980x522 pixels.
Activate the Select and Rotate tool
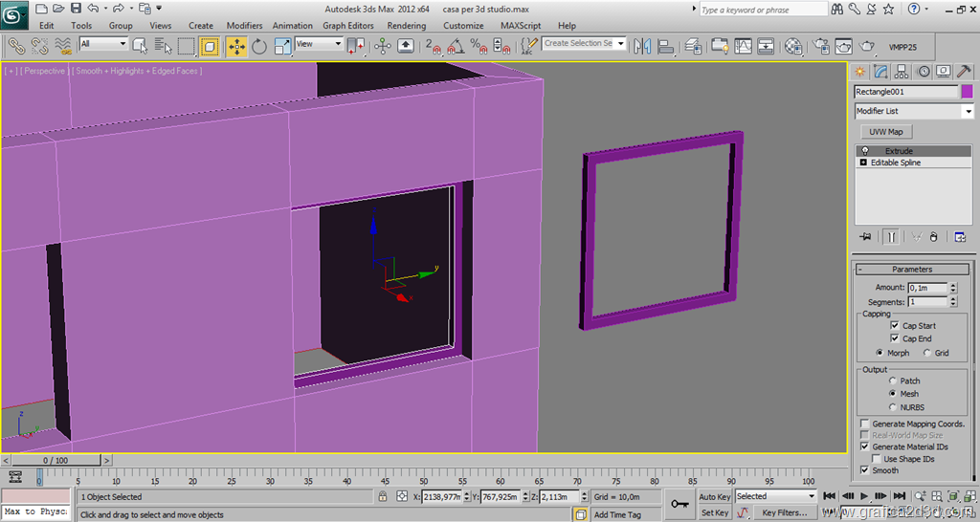click(x=259, y=46)
